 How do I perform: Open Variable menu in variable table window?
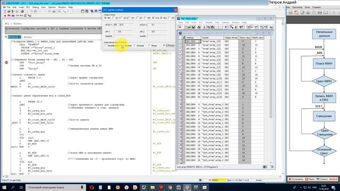coord(209,22)
